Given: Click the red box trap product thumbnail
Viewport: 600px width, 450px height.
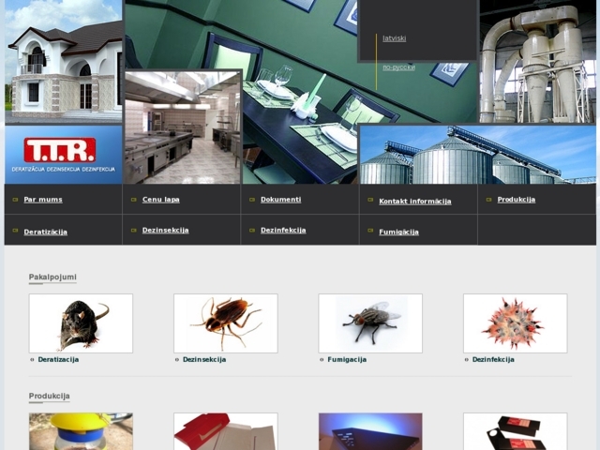Looking at the screenshot, I should tap(226, 431).
